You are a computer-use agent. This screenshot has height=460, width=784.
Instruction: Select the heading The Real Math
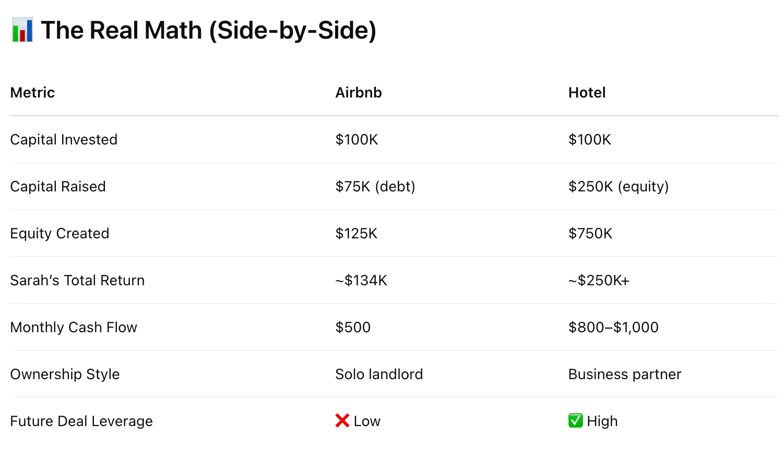tap(208, 30)
